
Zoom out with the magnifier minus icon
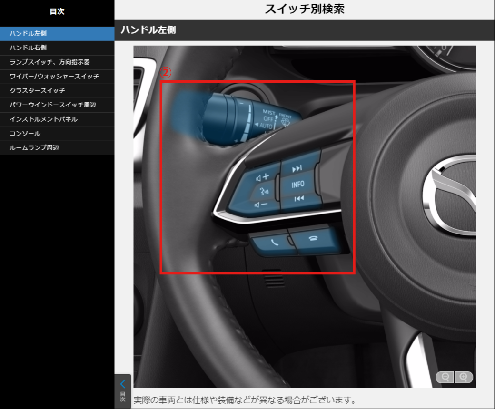click(445, 377)
